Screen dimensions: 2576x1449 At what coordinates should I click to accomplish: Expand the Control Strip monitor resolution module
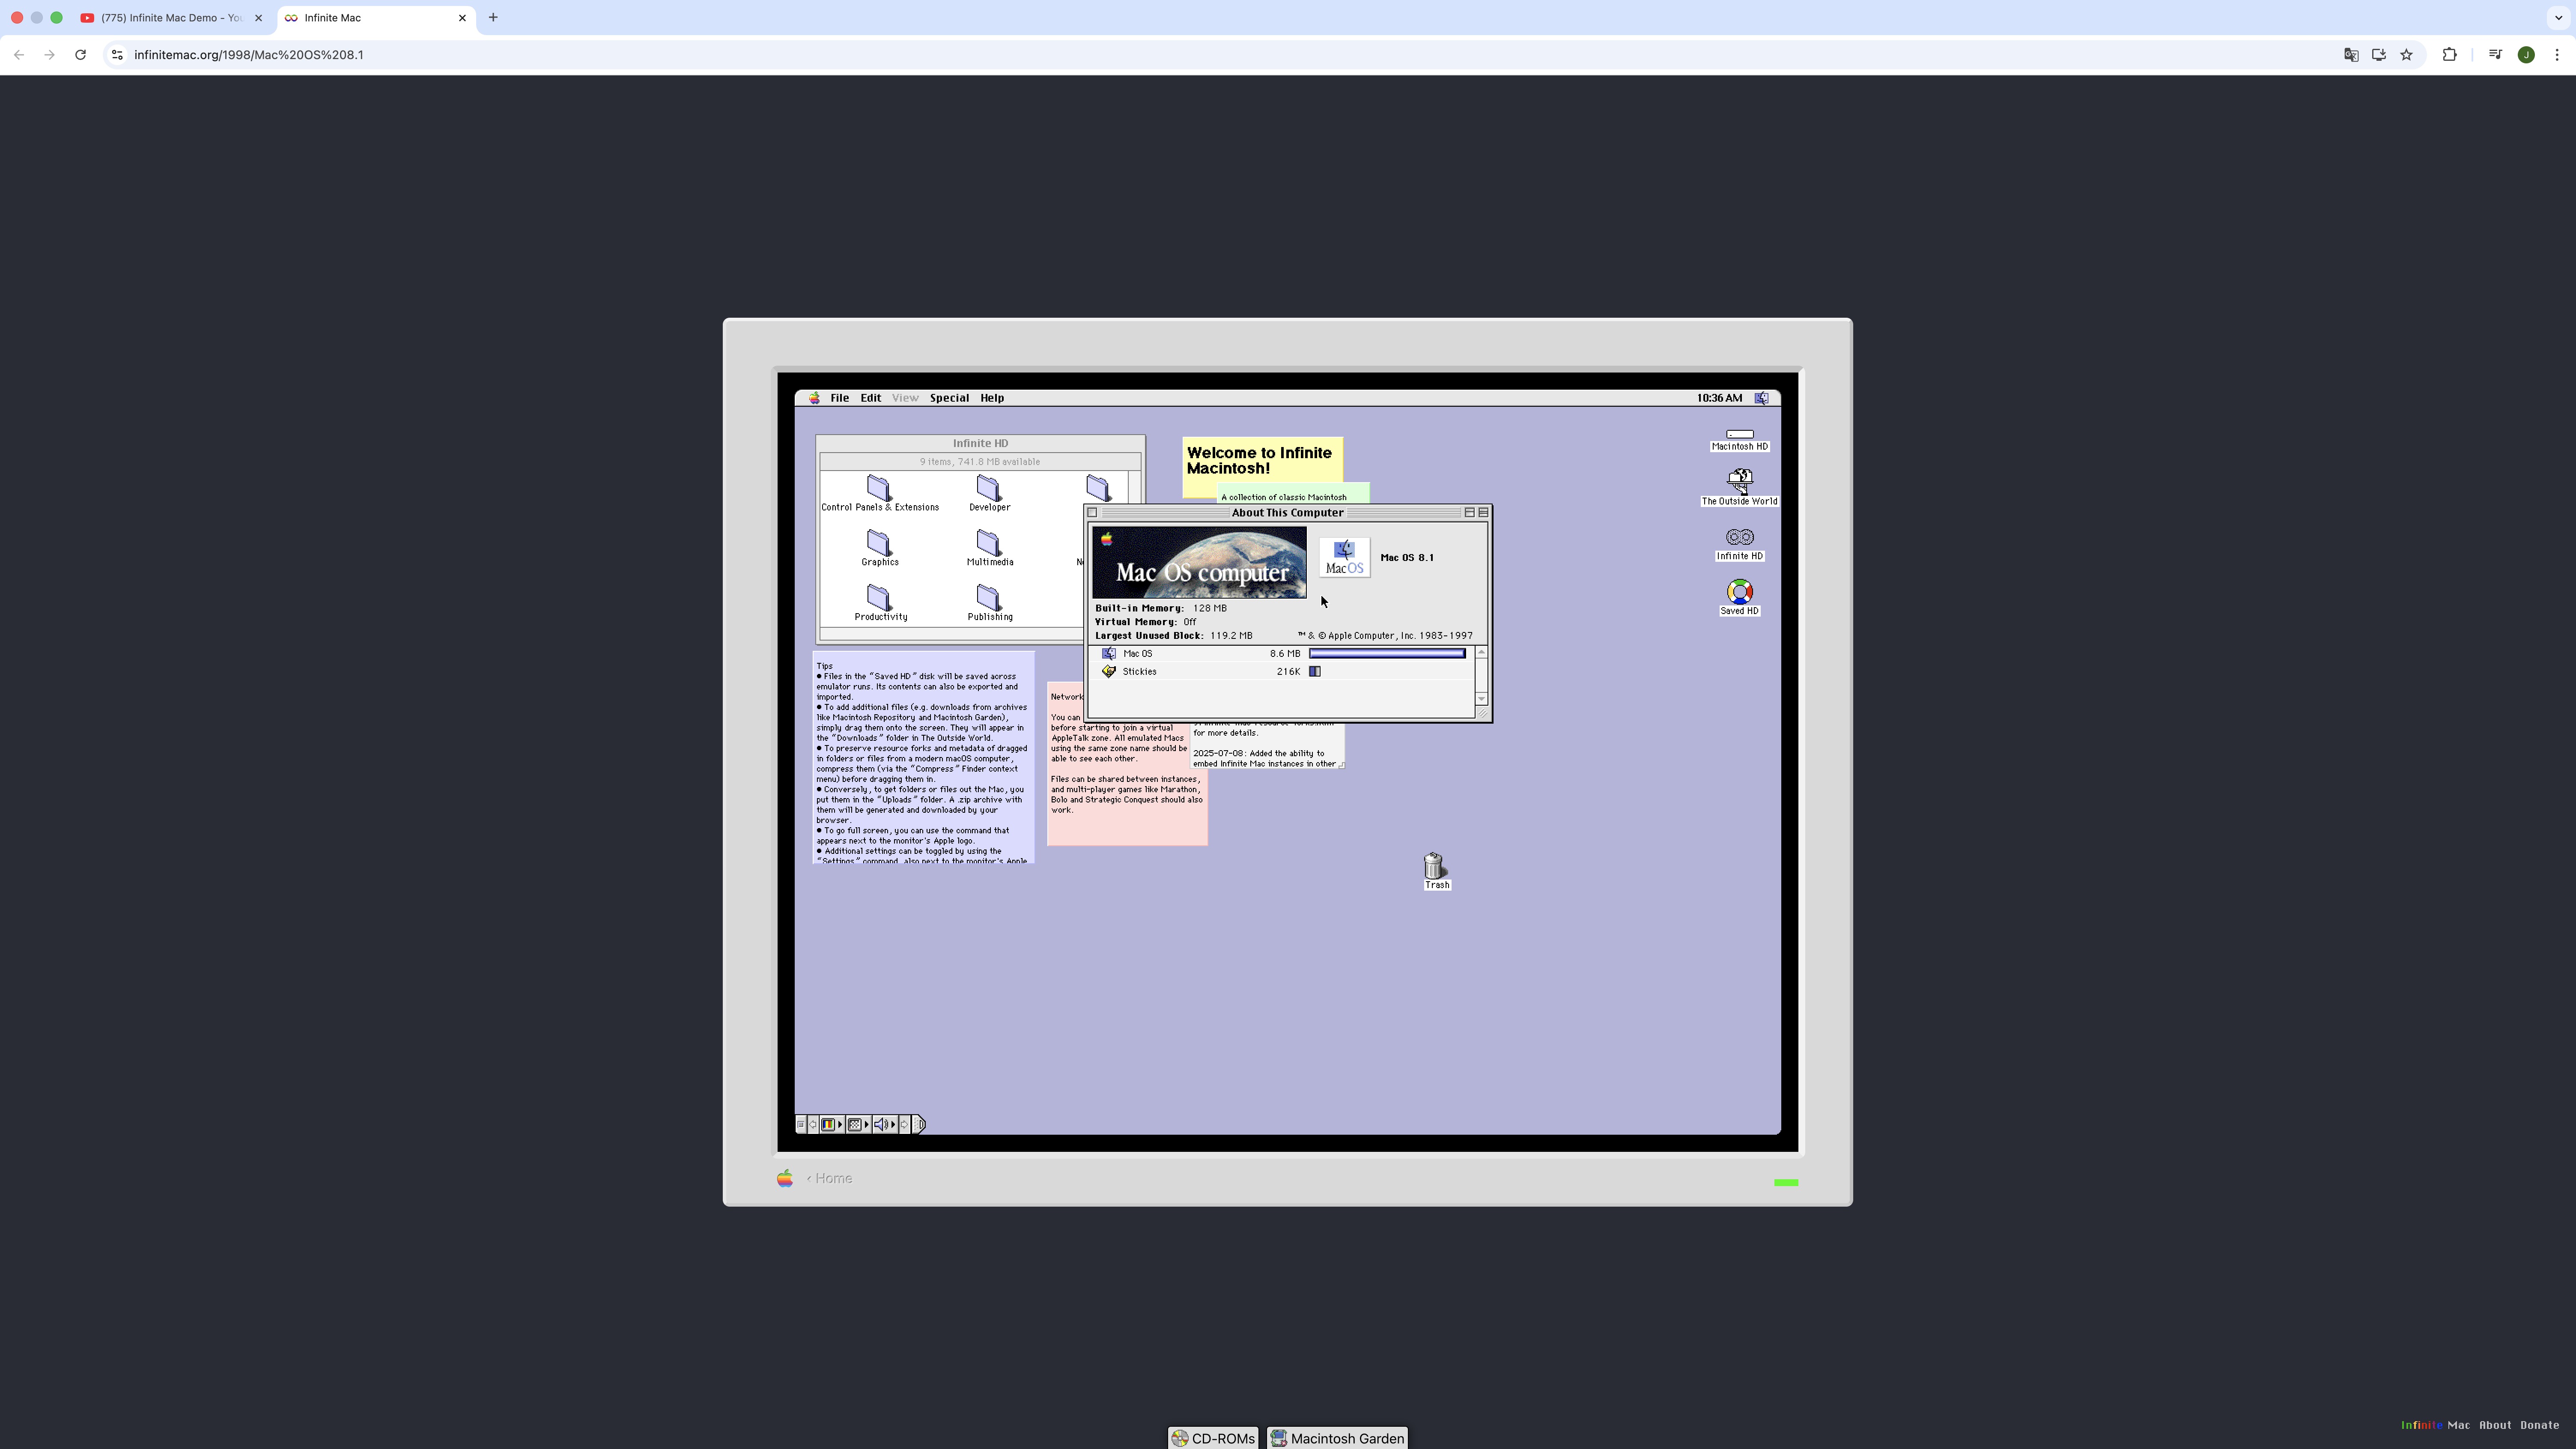point(858,1125)
